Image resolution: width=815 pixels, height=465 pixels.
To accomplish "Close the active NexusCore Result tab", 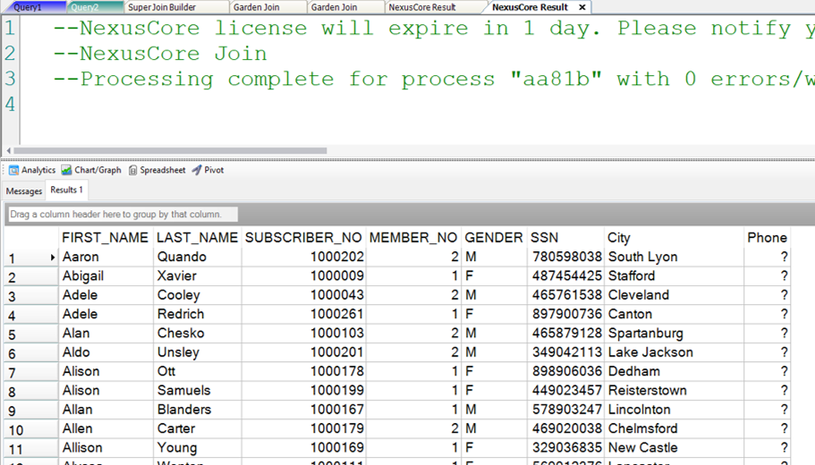I will coord(582,7).
